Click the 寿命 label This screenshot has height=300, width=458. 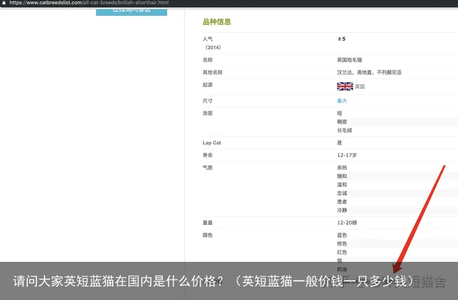coord(207,155)
